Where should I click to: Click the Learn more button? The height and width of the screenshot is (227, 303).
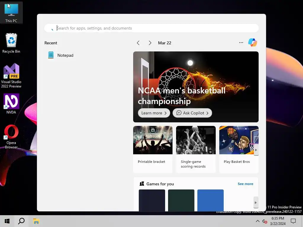click(154, 113)
